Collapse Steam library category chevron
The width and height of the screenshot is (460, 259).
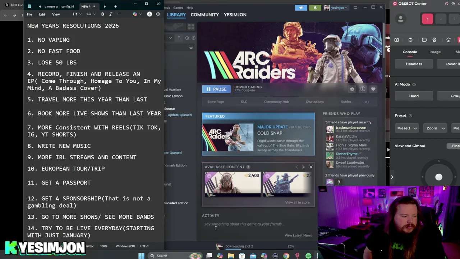(170, 38)
